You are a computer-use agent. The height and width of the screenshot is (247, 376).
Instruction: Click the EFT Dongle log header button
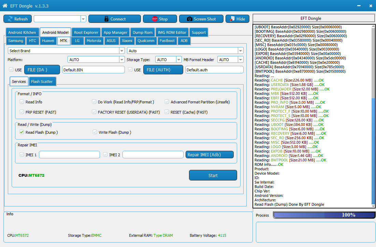314,18
